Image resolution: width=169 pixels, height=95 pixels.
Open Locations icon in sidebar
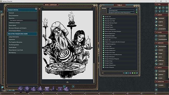[x=156, y=71]
